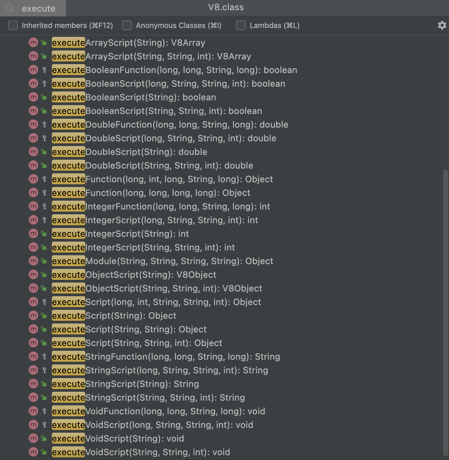Click the search magnifier icon
The height and width of the screenshot is (460, 449).
pos(10,8)
